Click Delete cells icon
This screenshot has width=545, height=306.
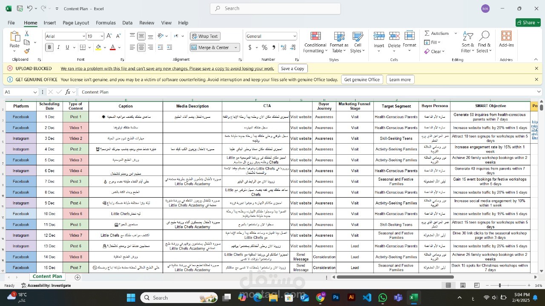point(394,37)
